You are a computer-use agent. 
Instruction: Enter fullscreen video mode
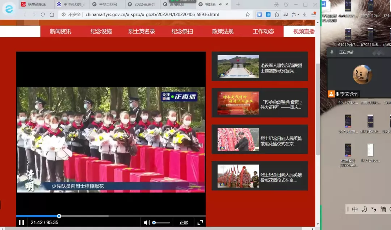point(200,222)
